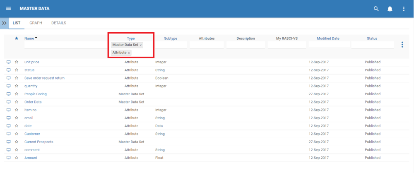Favorite the status item star
Screen dimensions: 414x173
click(x=17, y=70)
